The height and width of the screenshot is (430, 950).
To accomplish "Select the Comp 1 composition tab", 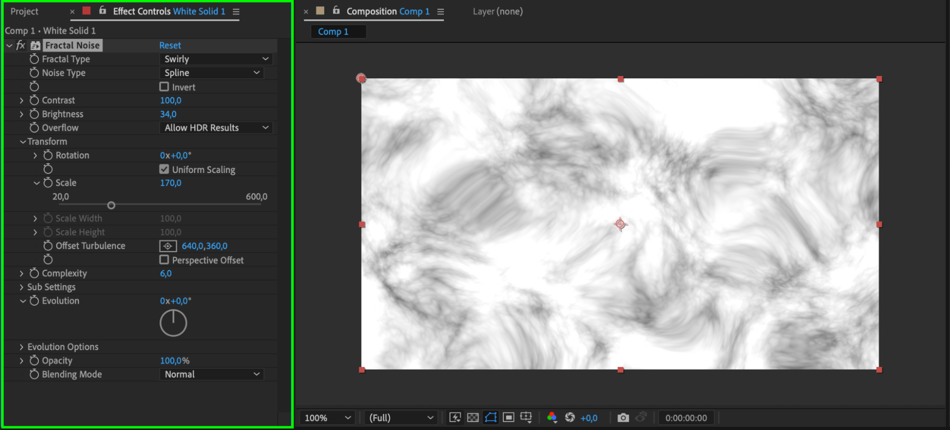I will [x=333, y=32].
